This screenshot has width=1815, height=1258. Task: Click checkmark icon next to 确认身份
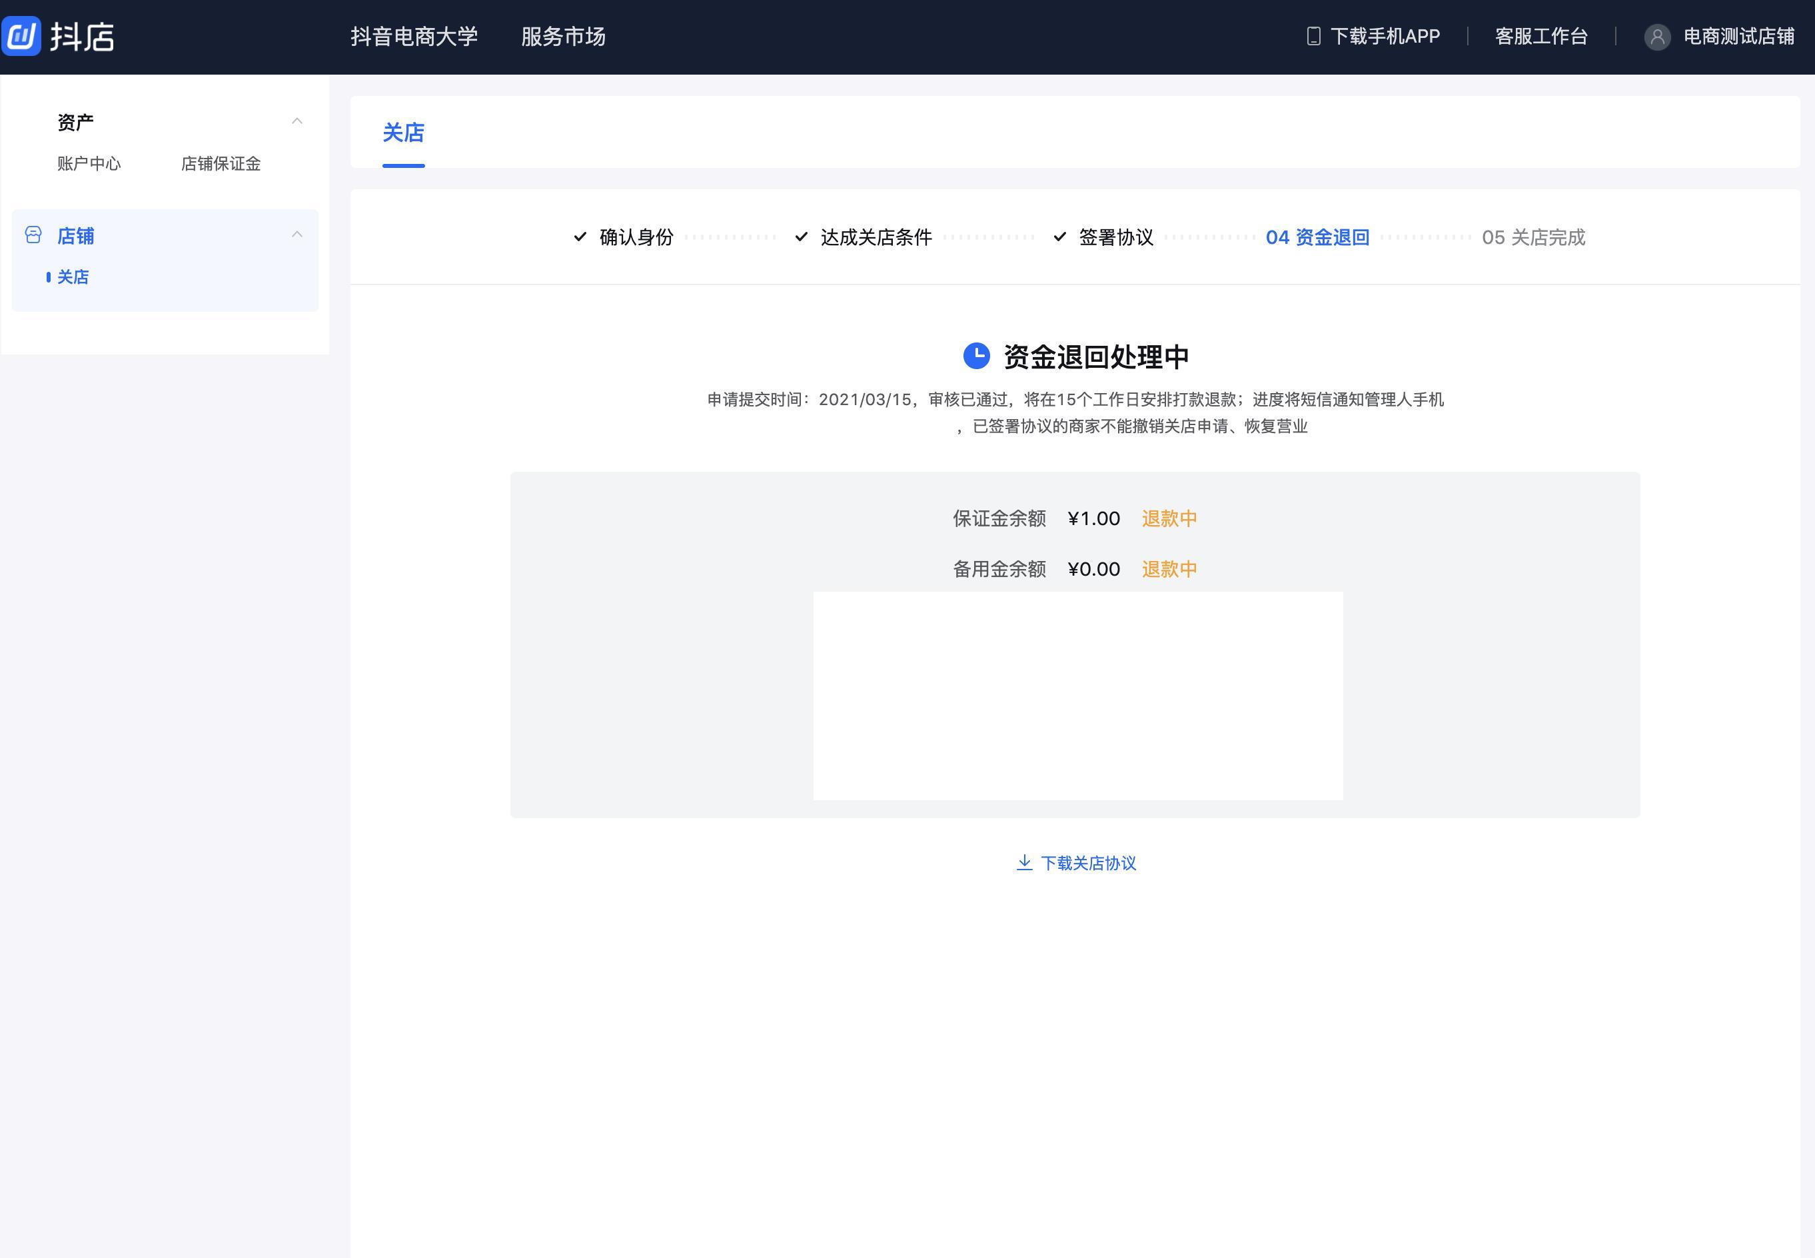[580, 237]
